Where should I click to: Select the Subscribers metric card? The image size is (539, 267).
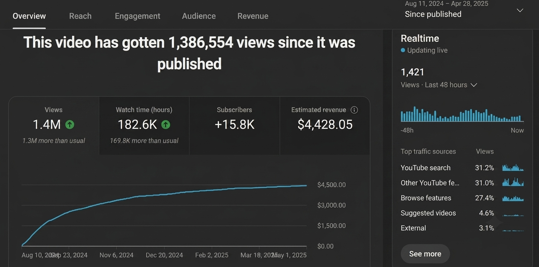[x=234, y=125]
